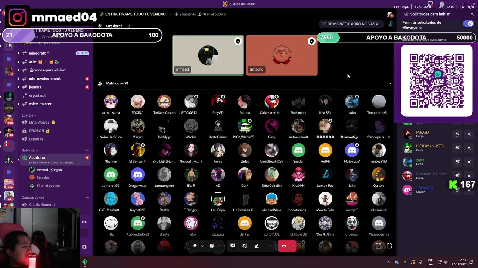The image size is (478, 268).
Task: Click '91 en el público' in header
Action: point(212,14)
